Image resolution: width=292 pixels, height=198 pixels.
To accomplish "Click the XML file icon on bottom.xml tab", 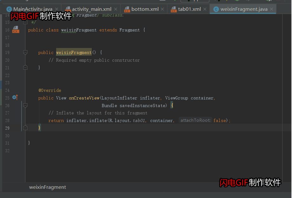I will [127, 9].
